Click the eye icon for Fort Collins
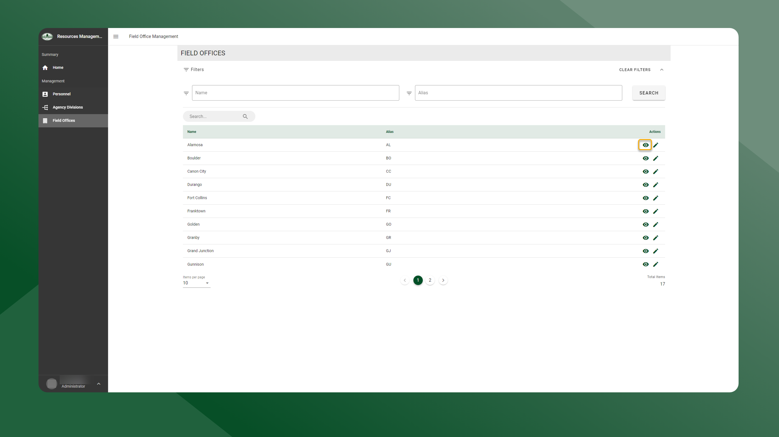 coord(645,198)
